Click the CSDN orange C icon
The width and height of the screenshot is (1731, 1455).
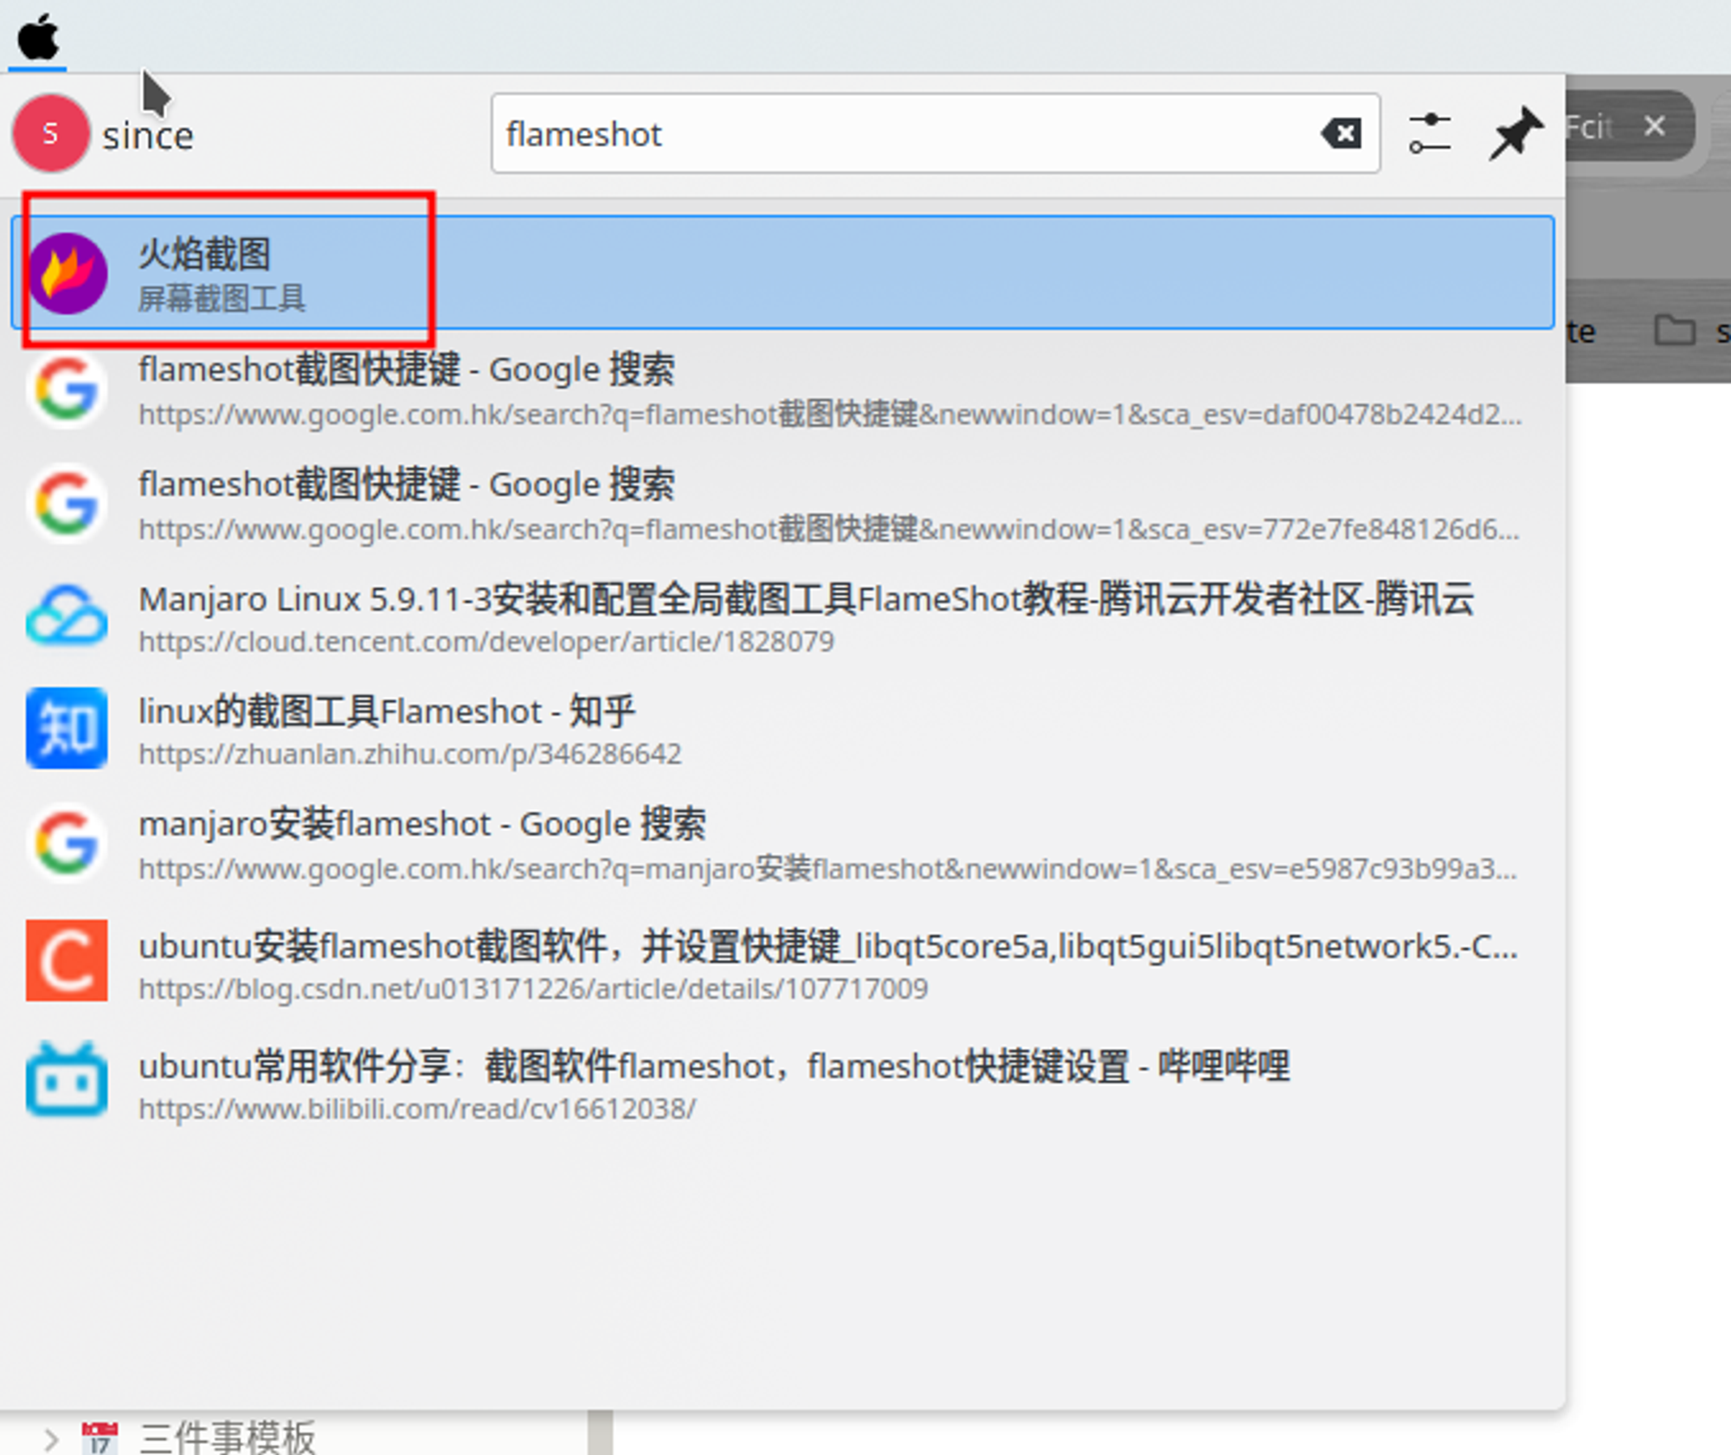67,960
